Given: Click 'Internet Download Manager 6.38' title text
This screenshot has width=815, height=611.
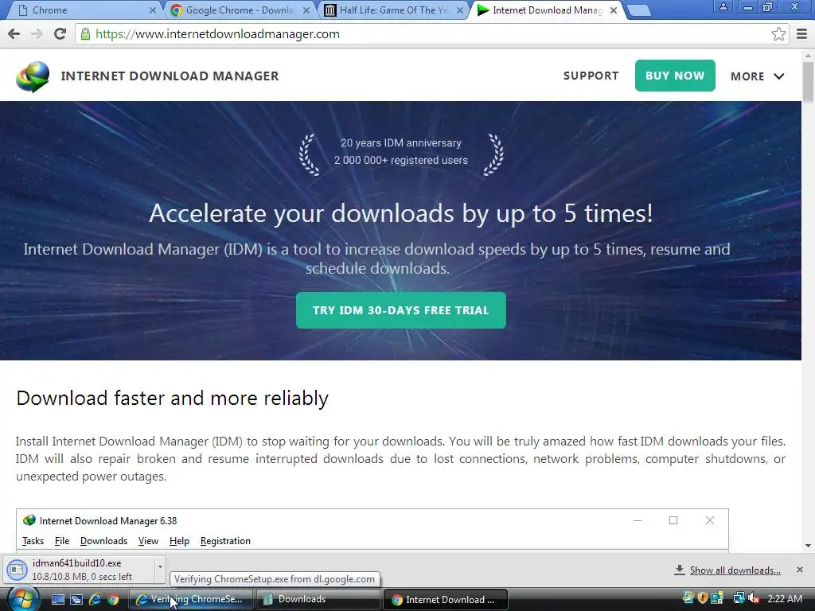Looking at the screenshot, I should 108,520.
